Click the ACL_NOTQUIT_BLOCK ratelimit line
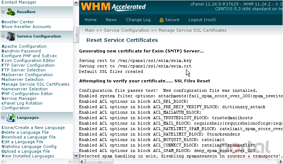 click(152, 140)
